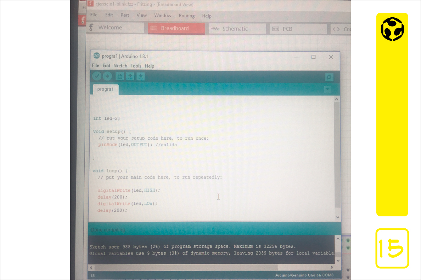Click the 'digitalWrite(led,LOW);' line
Viewport: 421px width, 280px height.
pos(127,204)
